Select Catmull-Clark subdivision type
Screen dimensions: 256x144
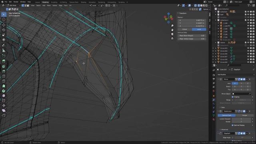tap(227, 116)
